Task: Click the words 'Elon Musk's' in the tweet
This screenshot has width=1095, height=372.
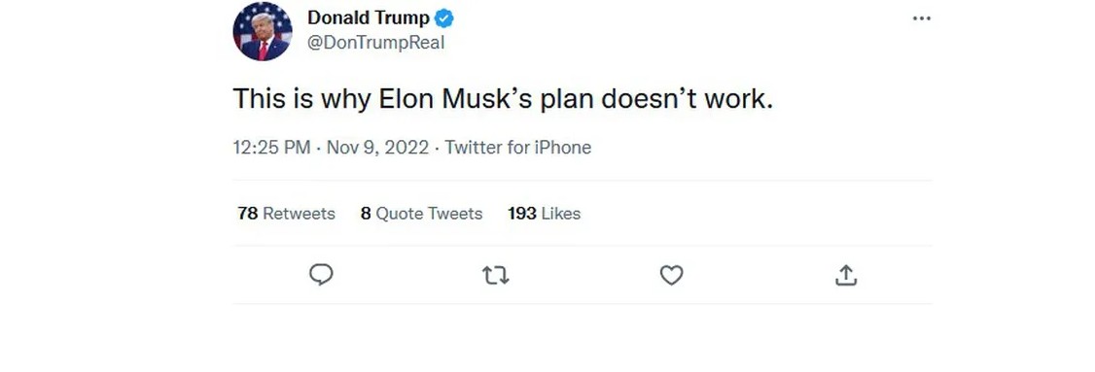Action: [x=456, y=99]
